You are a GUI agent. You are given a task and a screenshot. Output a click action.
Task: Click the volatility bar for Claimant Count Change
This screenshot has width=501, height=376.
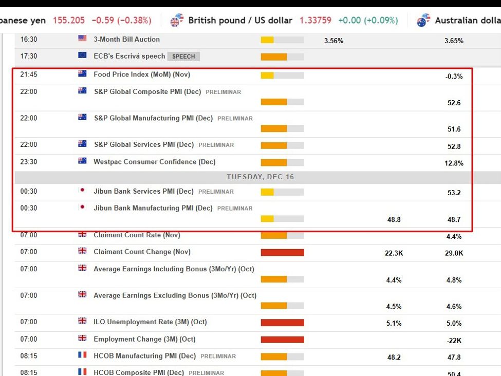click(283, 252)
